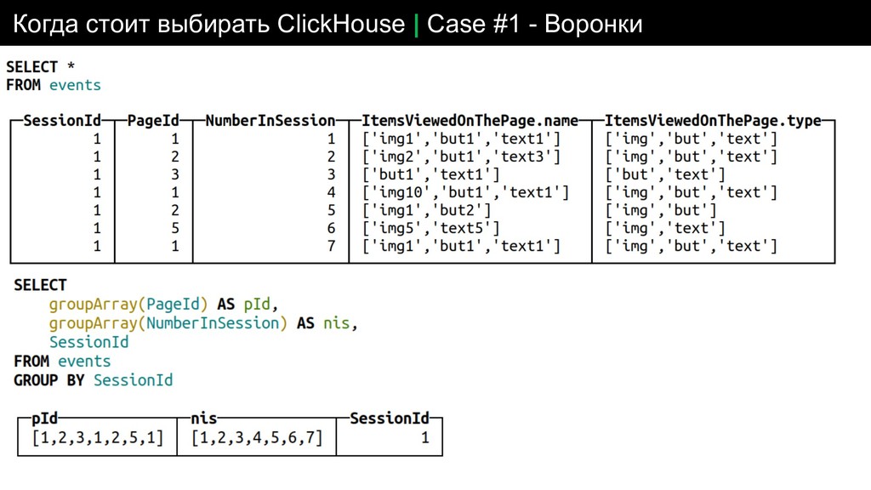The image size is (871, 490).
Task: Click the 'NumberInSession' column header
Action: point(270,121)
